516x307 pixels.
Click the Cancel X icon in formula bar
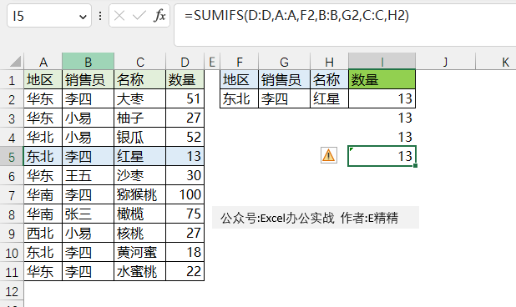pyautogui.click(x=119, y=16)
